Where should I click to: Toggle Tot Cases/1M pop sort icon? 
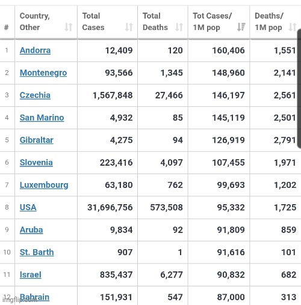[x=241, y=27]
